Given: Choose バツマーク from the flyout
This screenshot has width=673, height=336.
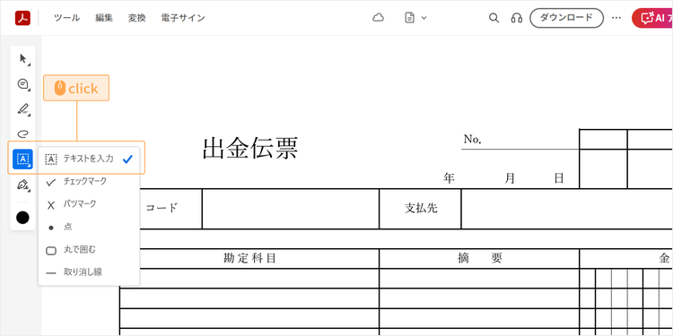Looking at the screenshot, I should tap(89, 204).
